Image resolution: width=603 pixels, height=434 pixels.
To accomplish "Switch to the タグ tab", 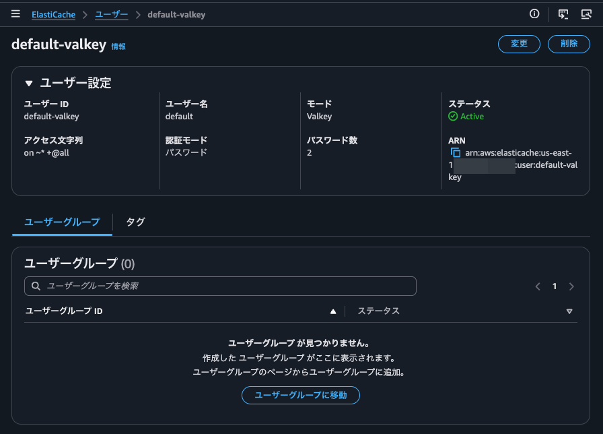I will [135, 222].
